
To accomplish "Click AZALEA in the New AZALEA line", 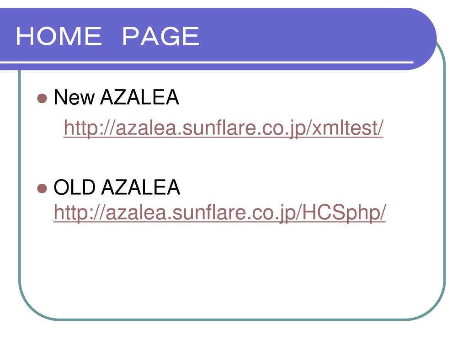I will tap(139, 97).
